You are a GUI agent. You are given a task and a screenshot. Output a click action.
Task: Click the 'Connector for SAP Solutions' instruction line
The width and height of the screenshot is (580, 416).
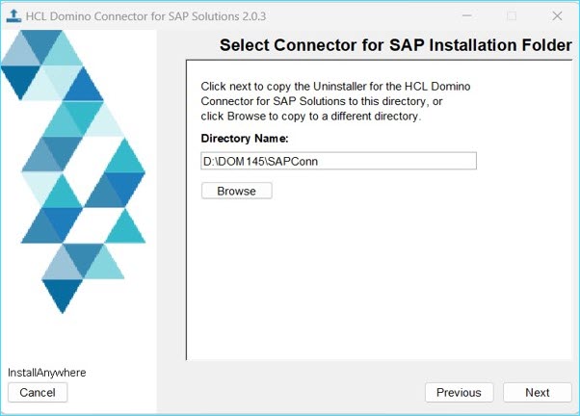point(323,101)
